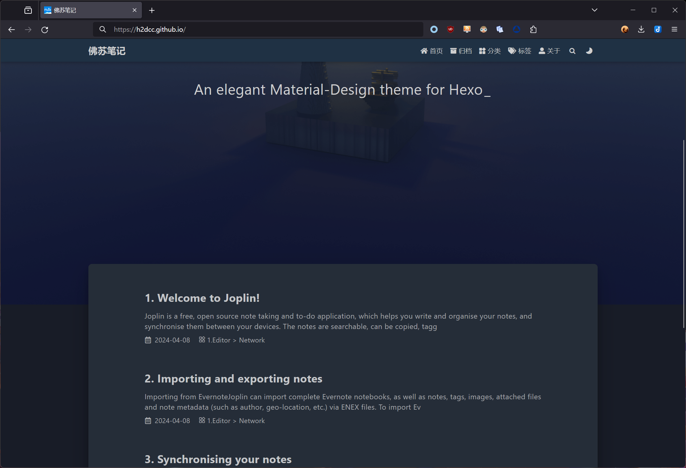Open the browser Downloads panel
This screenshot has width=686, height=468.
tap(641, 29)
